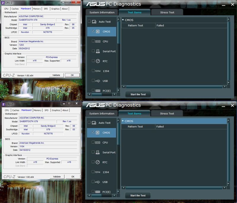This screenshot has width=237, height=203.
Task: Click test list scroll-right arrow in lower ASUS window
Action: point(114,195)
